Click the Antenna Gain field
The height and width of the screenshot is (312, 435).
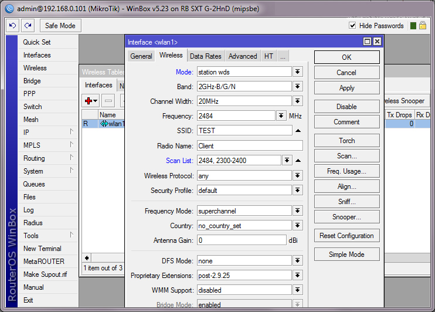pyautogui.click(x=242, y=240)
